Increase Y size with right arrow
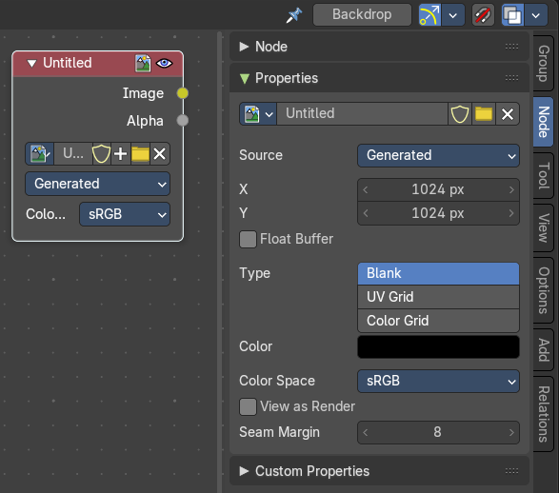Screen dimensions: 559x493 pyautogui.click(x=511, y=213)
